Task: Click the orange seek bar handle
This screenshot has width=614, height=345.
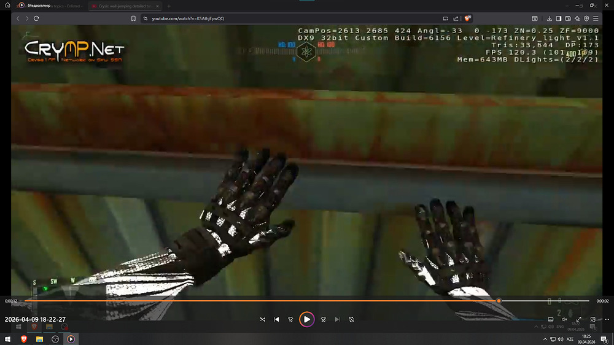Action: click(499, 301)
